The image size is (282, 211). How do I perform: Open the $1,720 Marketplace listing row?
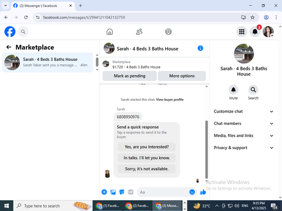click(154, 64)
